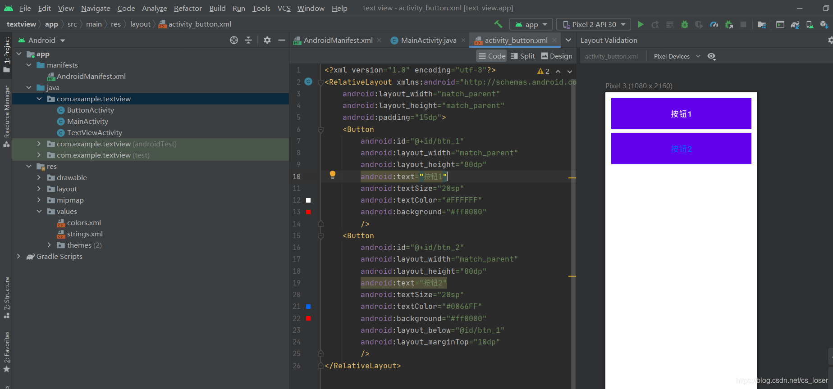Toggle the eye view options in Layout Validation

(712, 56)
